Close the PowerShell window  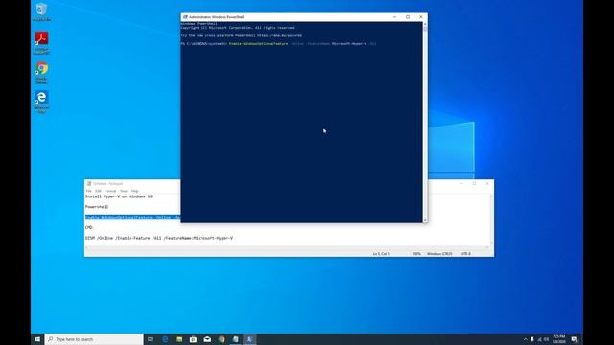coord(421,17)
